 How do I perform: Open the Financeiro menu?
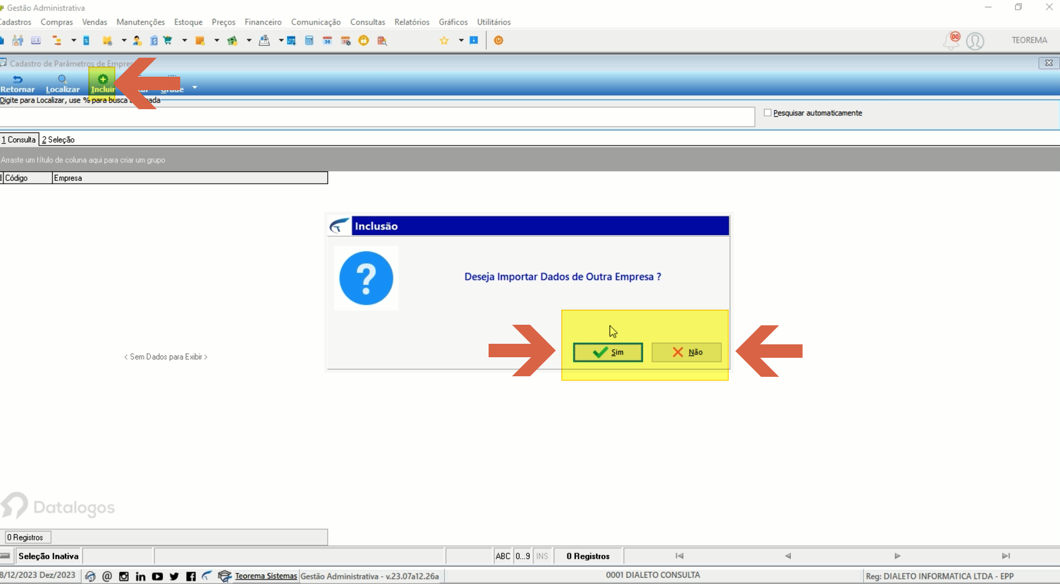click(x=263, y=22)
